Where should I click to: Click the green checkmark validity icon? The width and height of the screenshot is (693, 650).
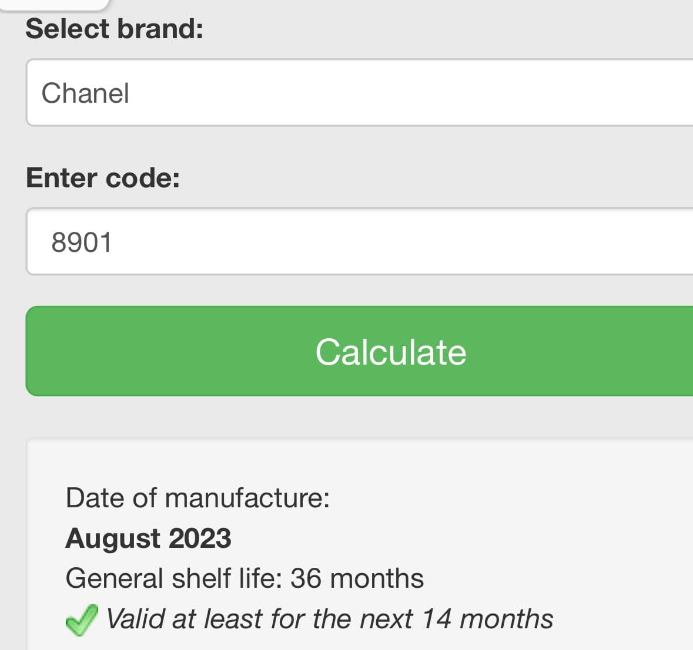(x=81, y=620)
